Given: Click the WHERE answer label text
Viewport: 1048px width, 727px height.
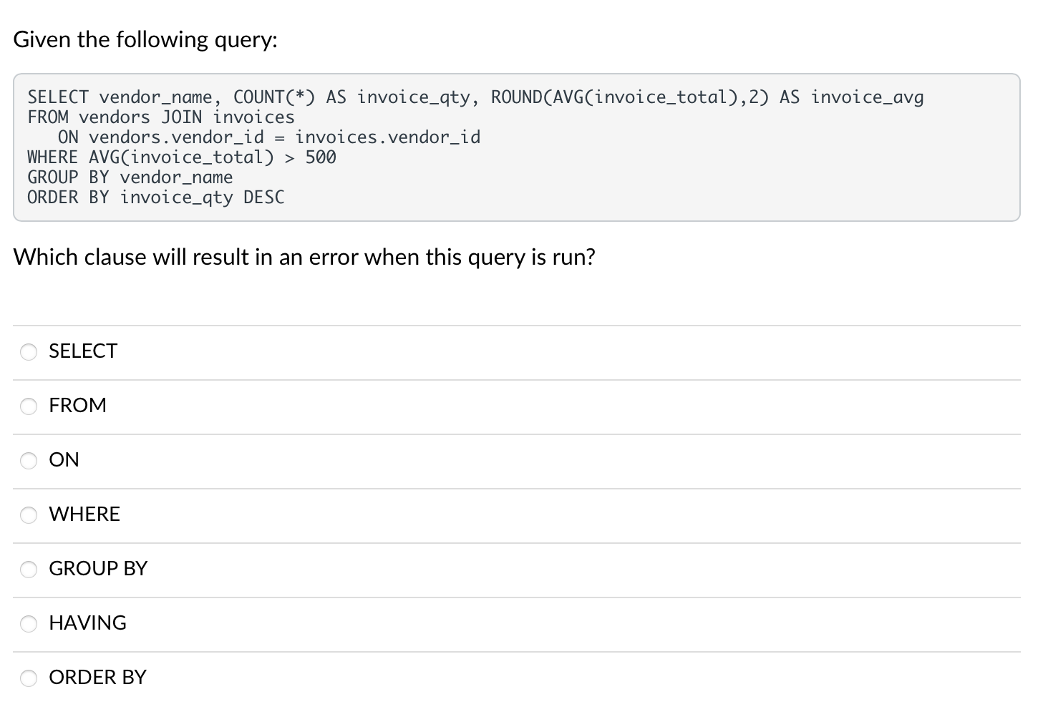Looking at the screenshot, I should point(84,514).
